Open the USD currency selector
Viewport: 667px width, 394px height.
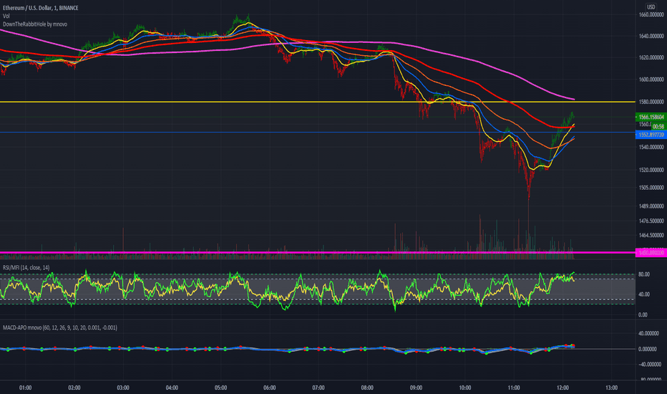click(651, 7)
